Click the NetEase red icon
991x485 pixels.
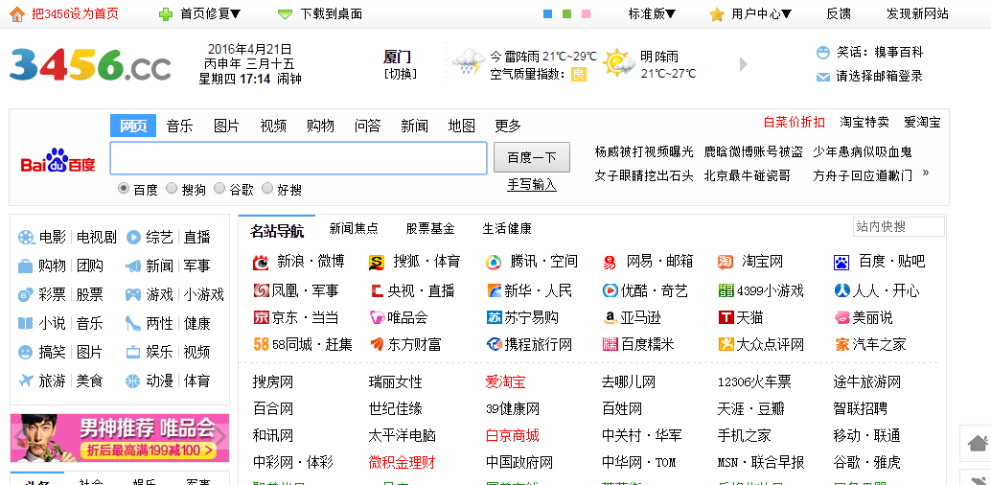pyautogui.click(x=610, y=263)
